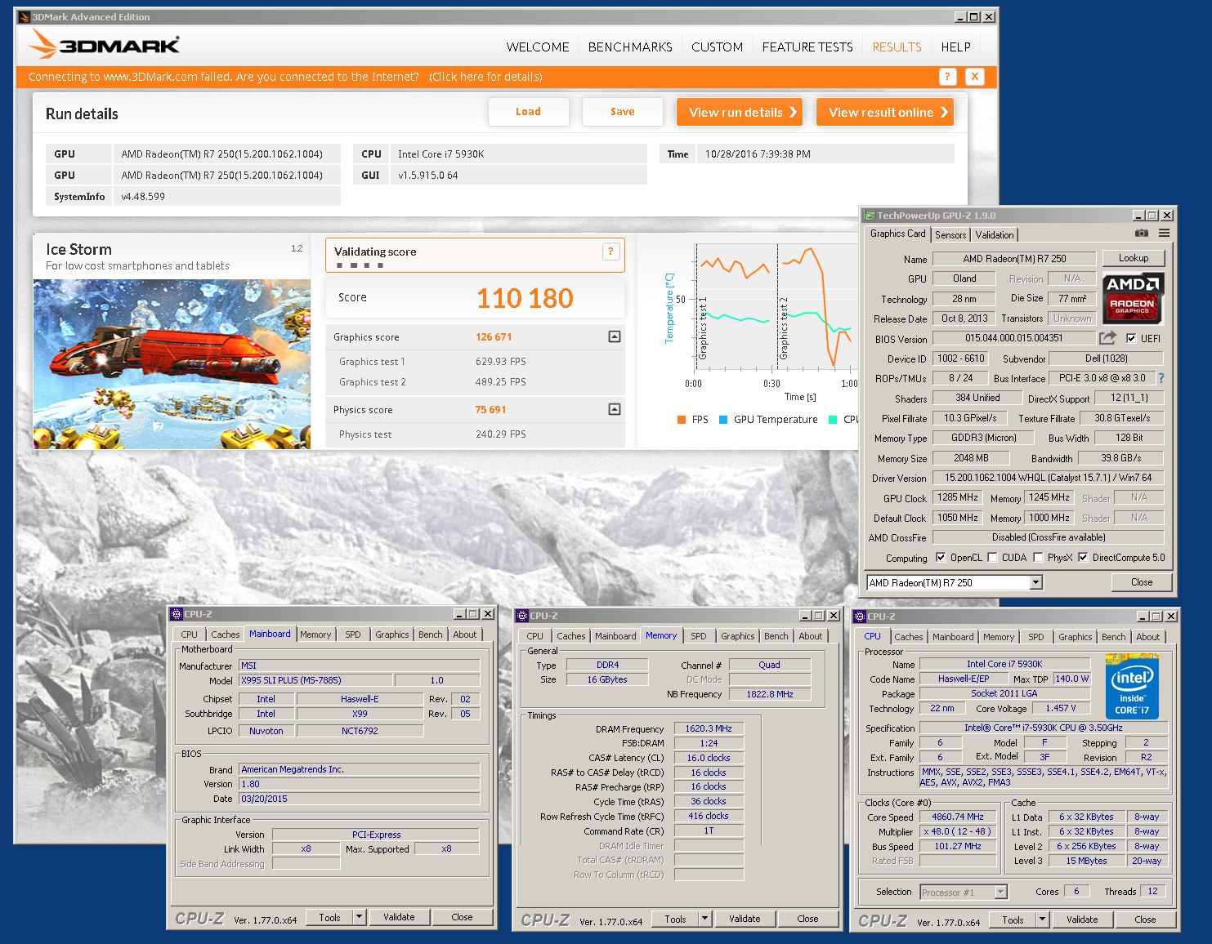The image size is (1212, 944).
Task: Click the Graphics test 1 629.93 FPS row
Action: 475,361
